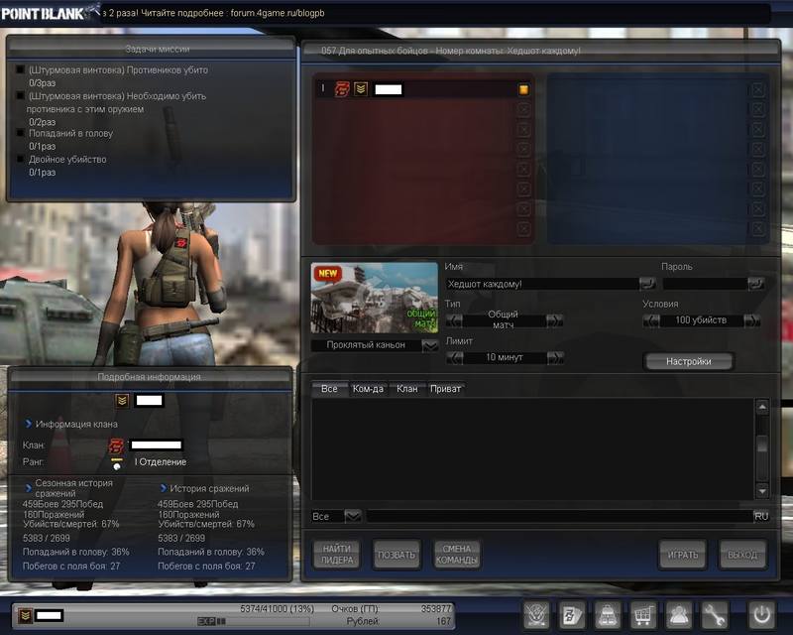The width and height of the screenshot is (793, 635).
Task: Increase kill goal with Условия right arrow
Action: [x=751, y=320]
